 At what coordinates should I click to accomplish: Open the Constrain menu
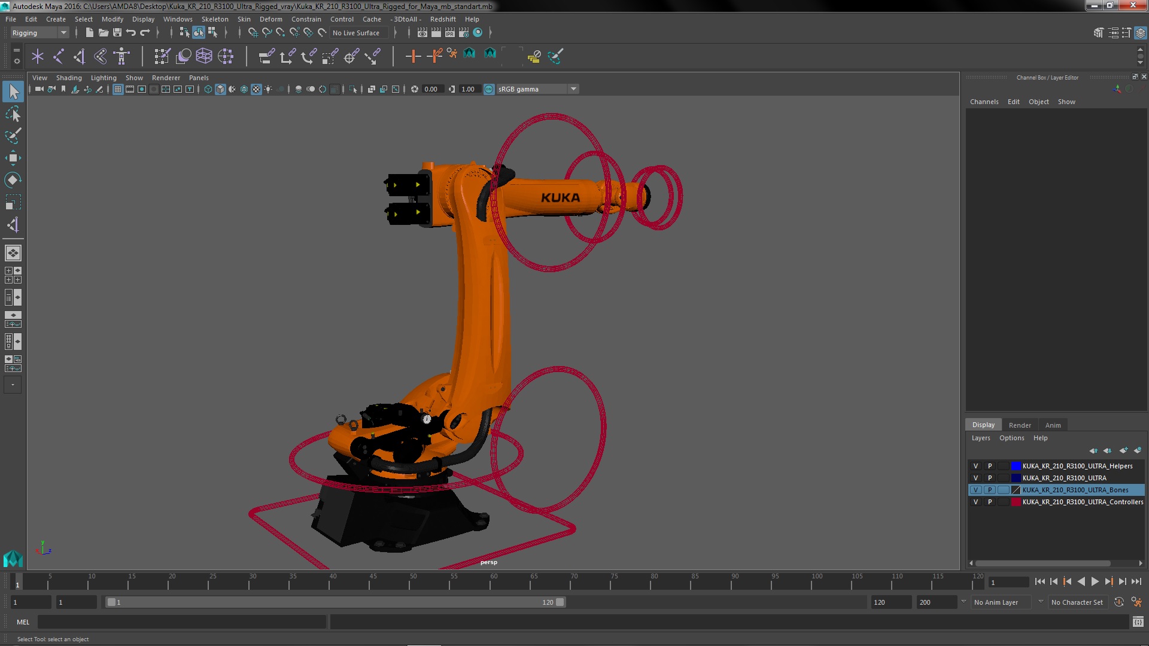pos(306,19)
